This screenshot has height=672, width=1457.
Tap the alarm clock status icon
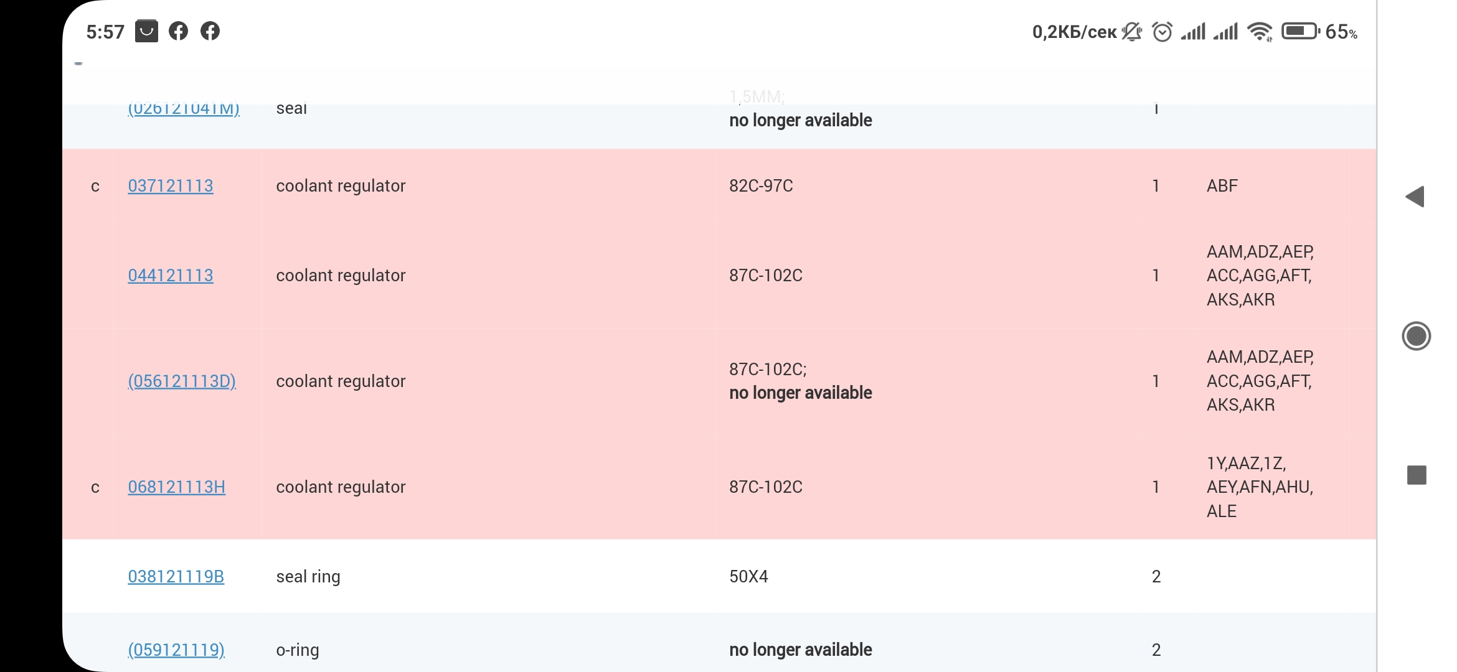click(x=1162, y=31)
